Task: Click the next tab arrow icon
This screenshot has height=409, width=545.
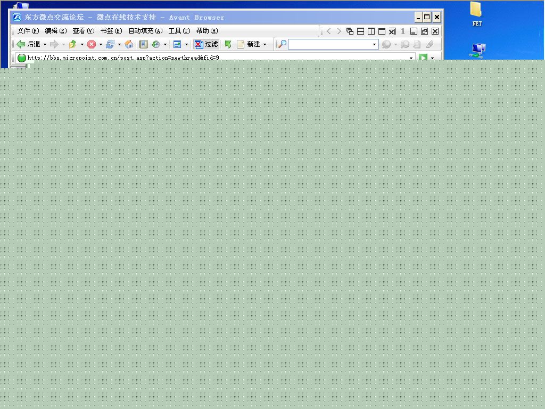Action: pyautogui.click(x=339, y=31)
